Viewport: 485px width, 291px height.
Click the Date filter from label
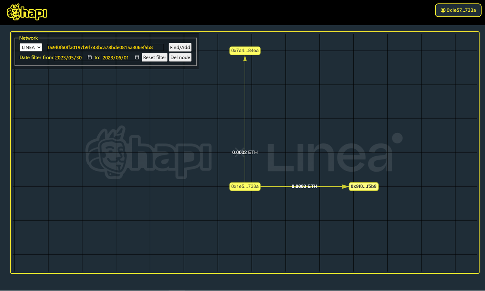(37, 58)
